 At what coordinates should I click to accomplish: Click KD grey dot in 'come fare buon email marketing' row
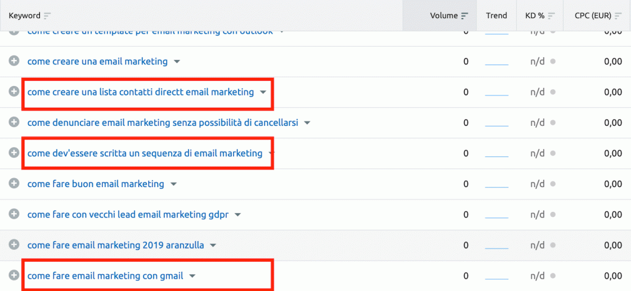click(x=553, y=184)
